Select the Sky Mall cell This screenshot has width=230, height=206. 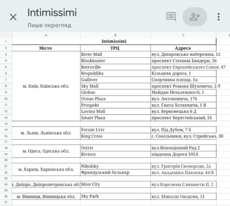coord(115,86)
